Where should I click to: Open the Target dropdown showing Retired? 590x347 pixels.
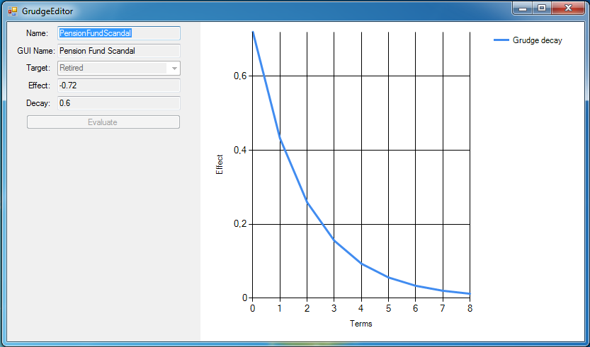(x=119, y=69)
